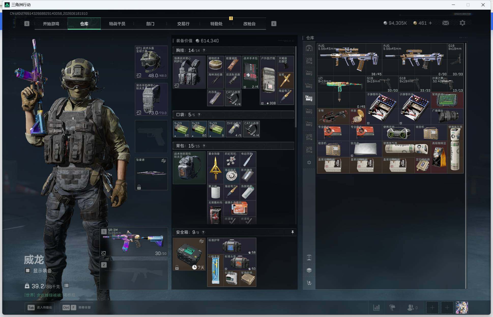Show help for 胸挂 capacity
493x317 pixels.
pyautogui.click(x=204, y=51)
